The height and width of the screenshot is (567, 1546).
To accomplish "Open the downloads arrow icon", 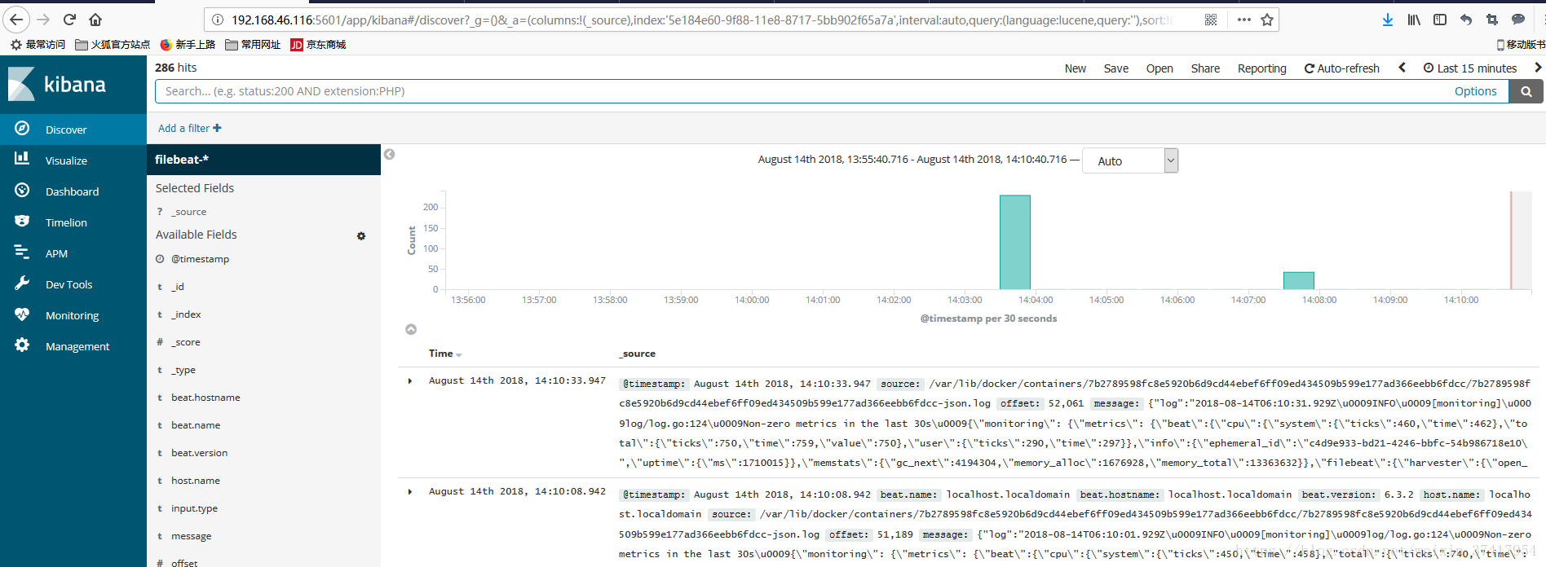I will tap(1388, 20).
